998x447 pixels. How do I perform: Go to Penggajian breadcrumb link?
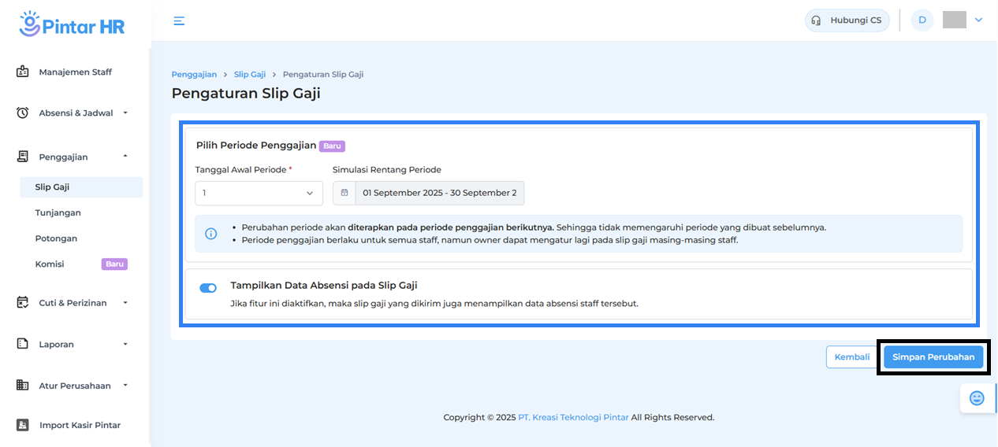pos(194,74)
